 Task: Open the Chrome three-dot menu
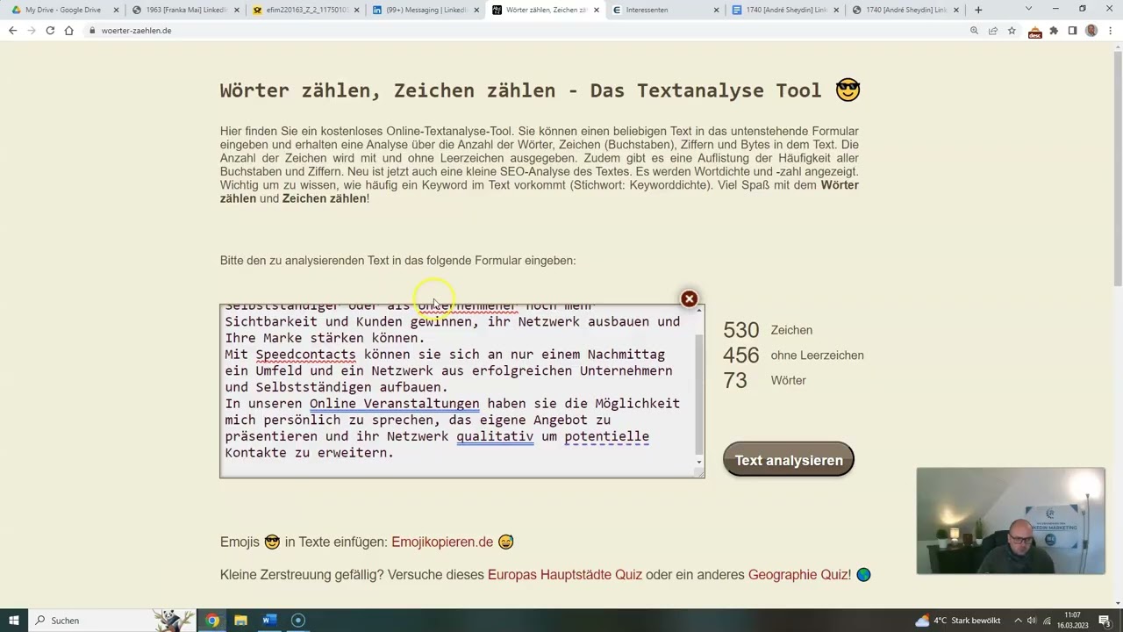pyautogui.click(x=1111, y=30)
